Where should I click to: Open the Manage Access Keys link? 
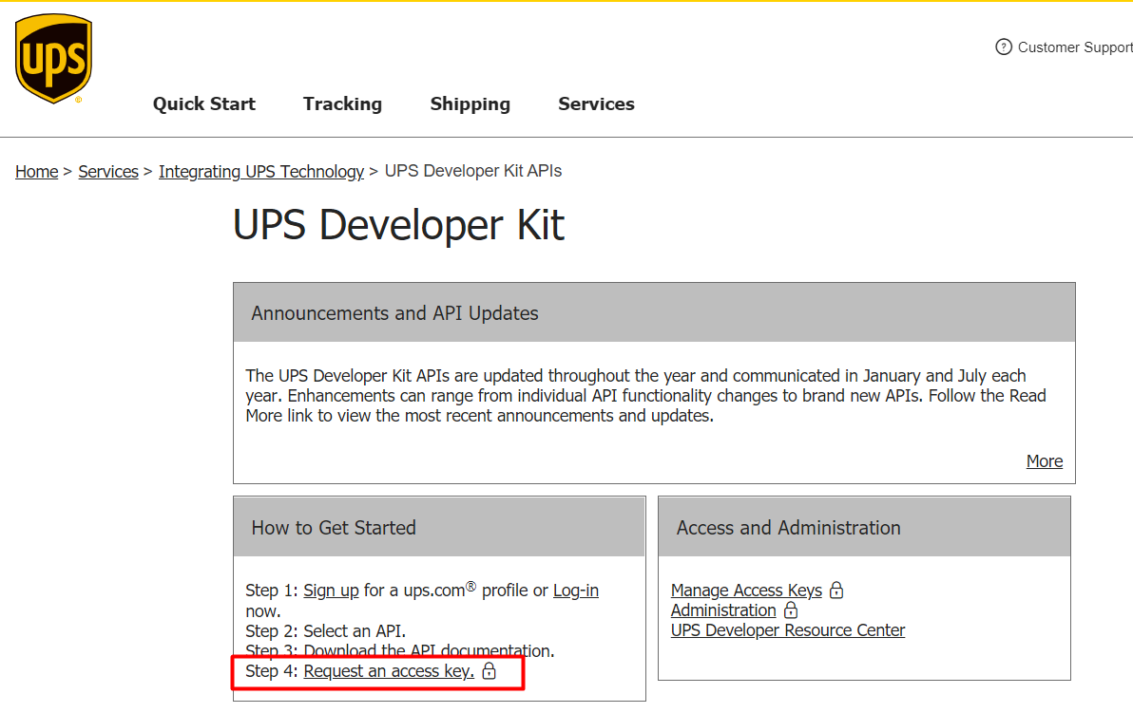746,591
